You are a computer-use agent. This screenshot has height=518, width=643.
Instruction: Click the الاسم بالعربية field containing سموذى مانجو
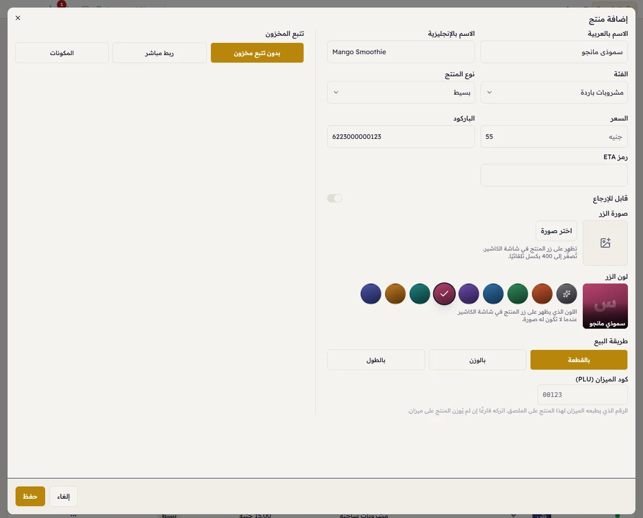tap(554, 52)
